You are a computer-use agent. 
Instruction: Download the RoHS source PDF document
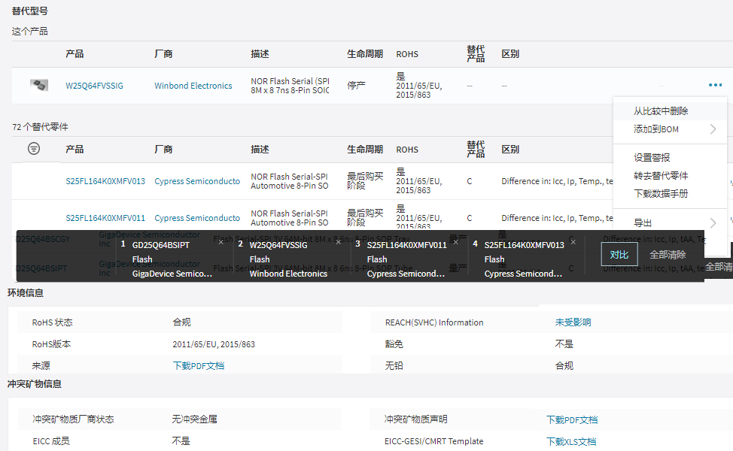[198, 365]
